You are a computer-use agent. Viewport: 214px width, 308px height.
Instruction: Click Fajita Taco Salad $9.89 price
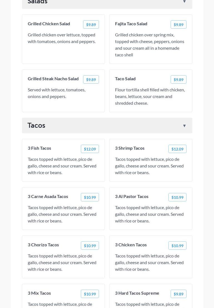(178, 25)
